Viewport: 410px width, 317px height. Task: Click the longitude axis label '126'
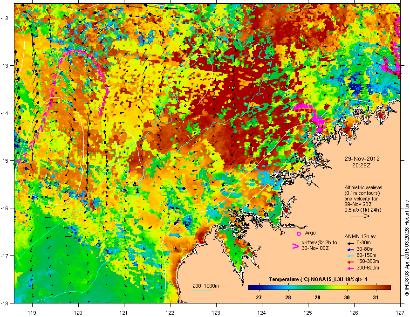pyautogui.click(x=354, y=312)
